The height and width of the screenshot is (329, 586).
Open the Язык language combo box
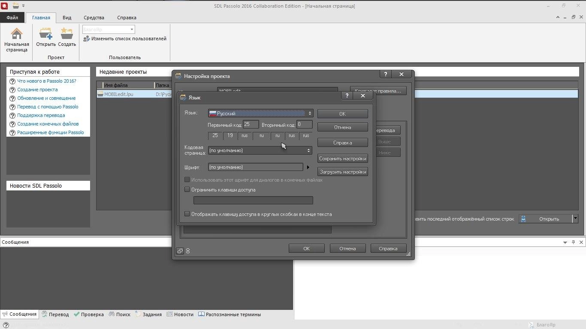[260, 113]
